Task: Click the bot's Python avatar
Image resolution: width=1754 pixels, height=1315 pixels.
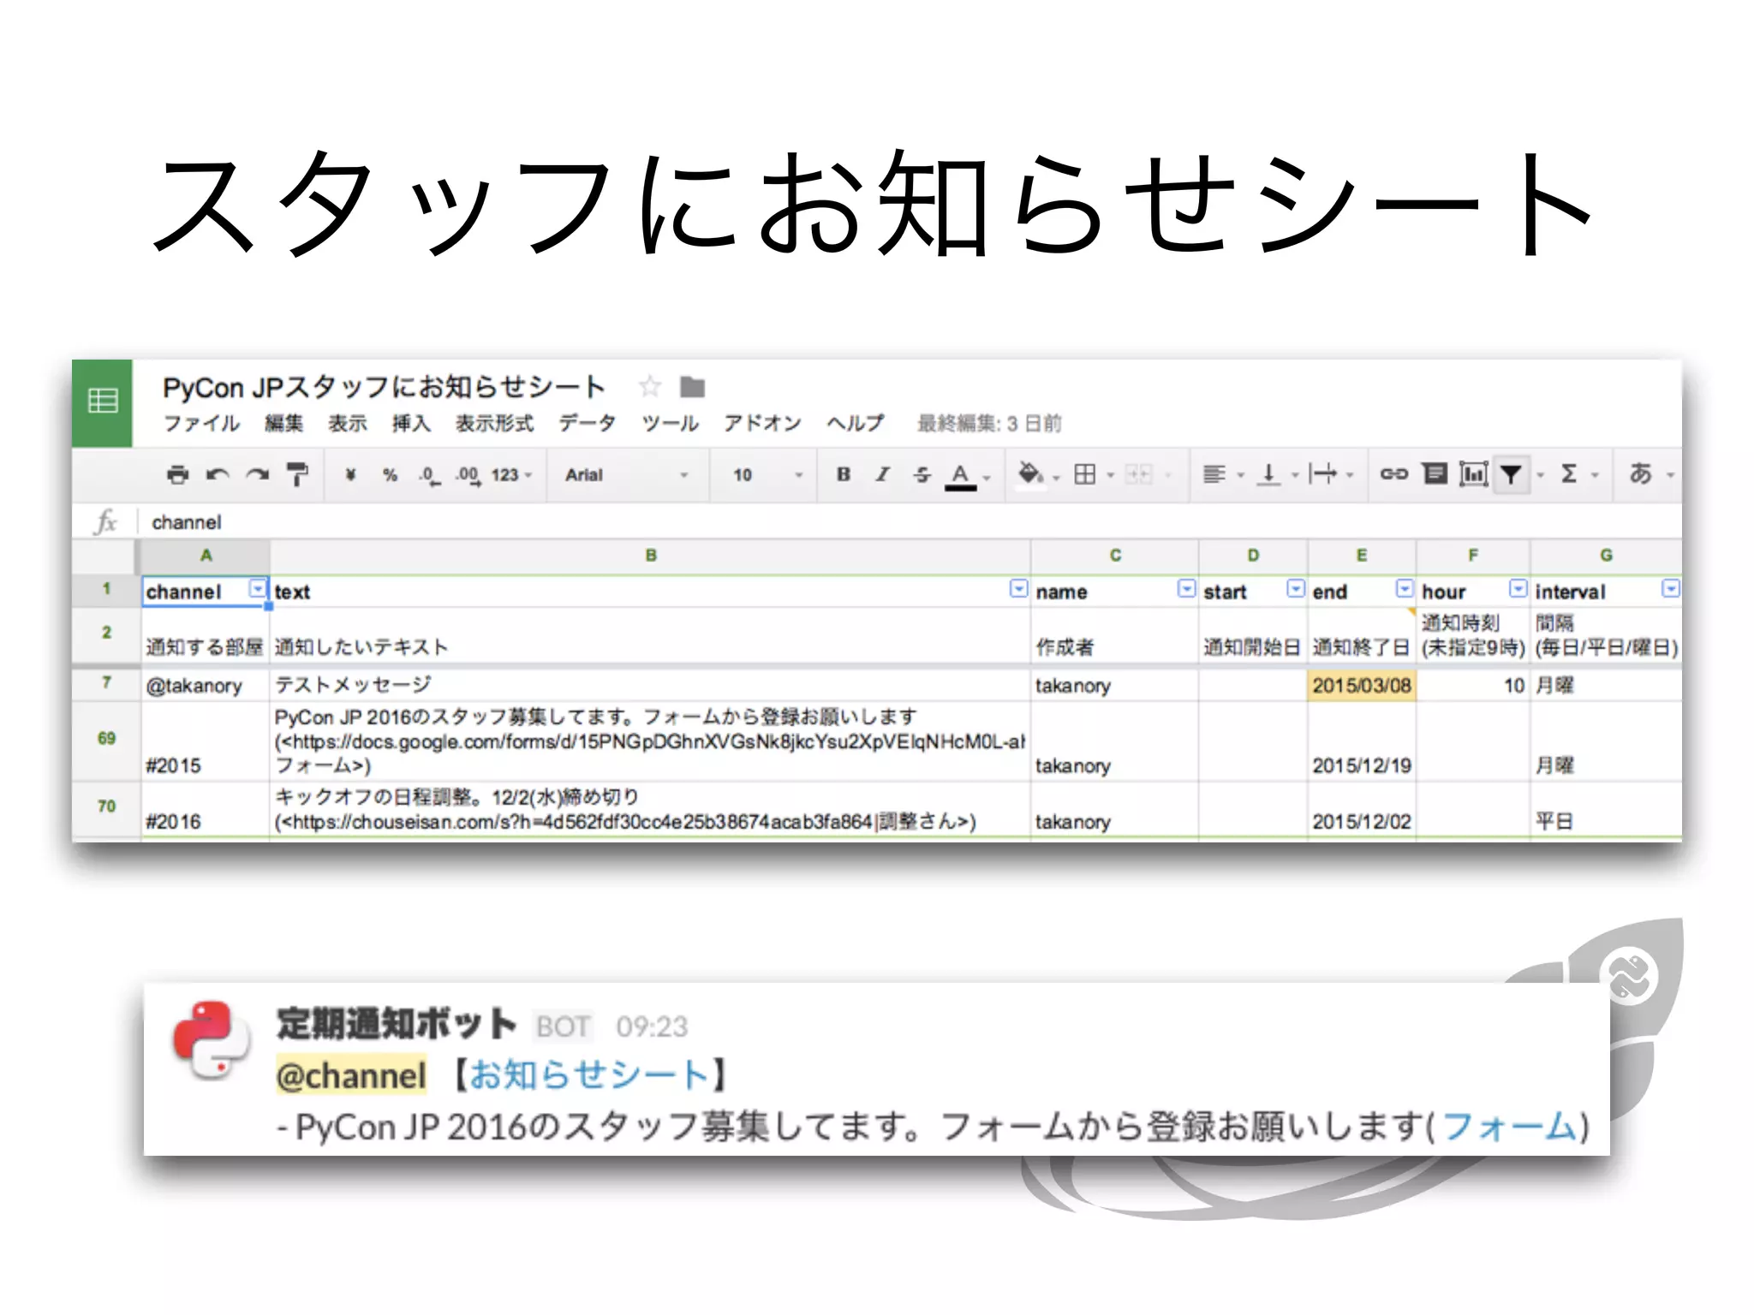Action: pyautogui.click(x=211, y=1041)
